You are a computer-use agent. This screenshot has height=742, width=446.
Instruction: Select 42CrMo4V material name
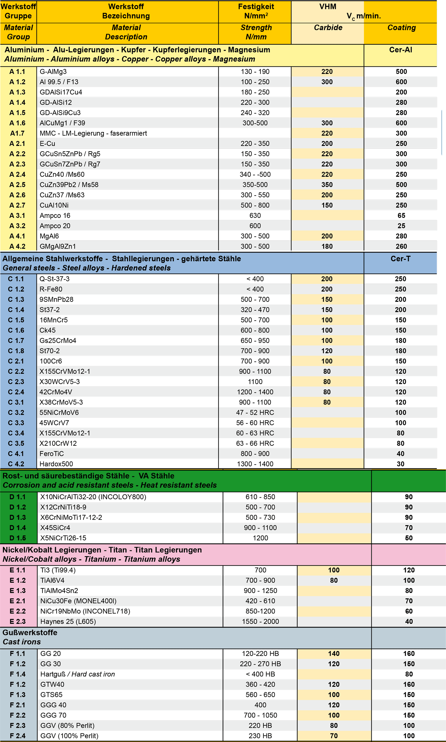(x=56, y=392)
